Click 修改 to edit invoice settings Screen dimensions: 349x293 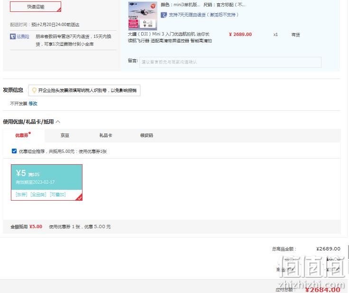[33, 104]
